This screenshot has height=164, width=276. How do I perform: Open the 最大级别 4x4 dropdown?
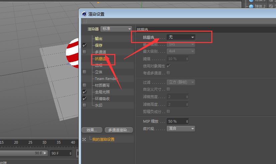[181, 51]
